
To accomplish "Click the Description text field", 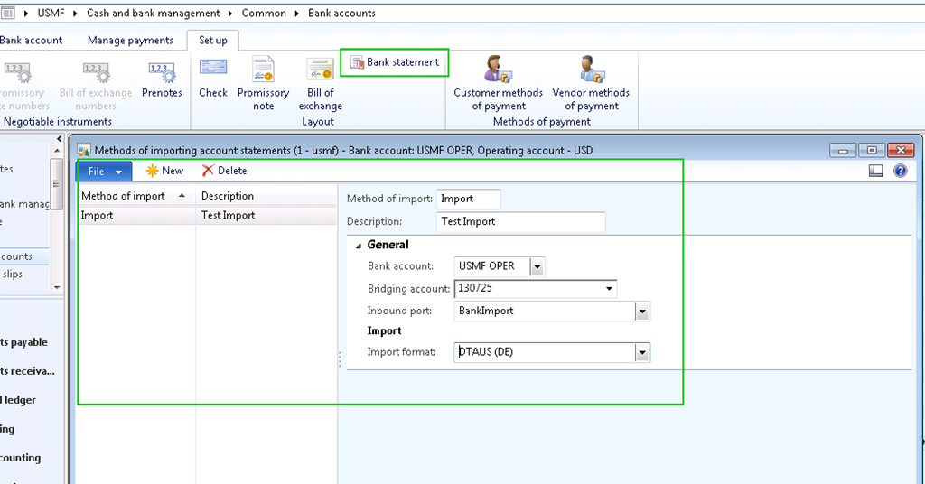I will [x=520, y=221].
